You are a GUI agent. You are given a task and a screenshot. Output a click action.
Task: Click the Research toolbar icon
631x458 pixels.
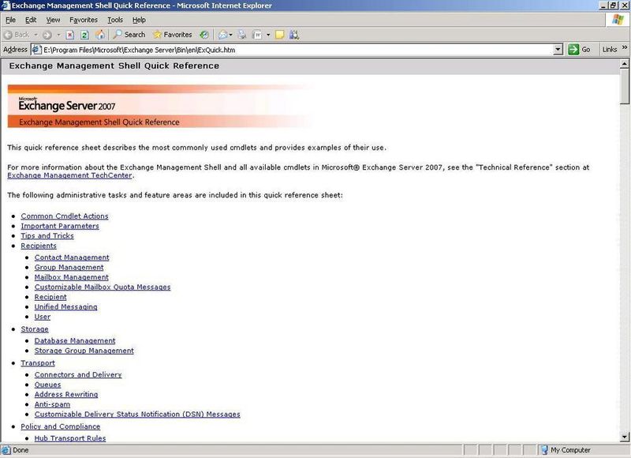[294, 35]
